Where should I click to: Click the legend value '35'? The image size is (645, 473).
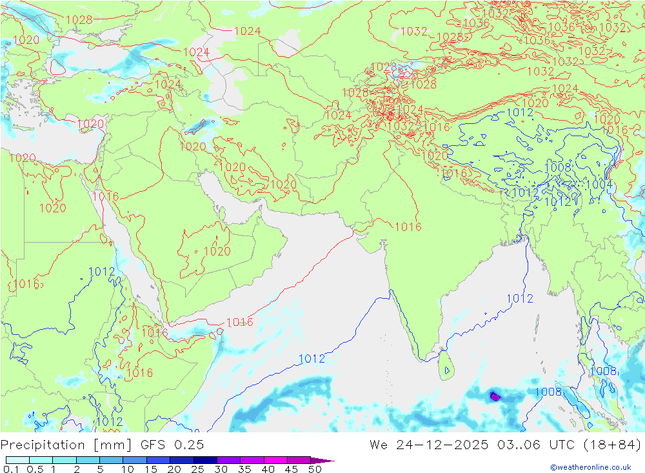coord(244,469)
